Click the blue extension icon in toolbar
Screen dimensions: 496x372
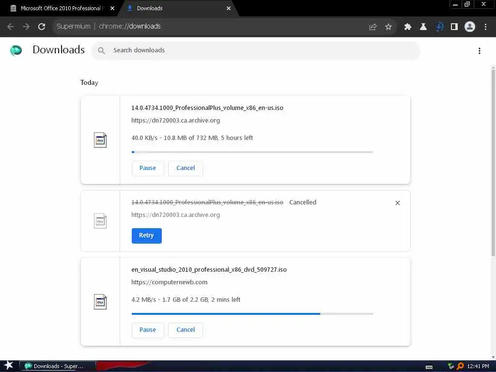439,27
